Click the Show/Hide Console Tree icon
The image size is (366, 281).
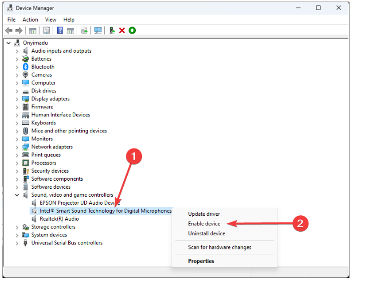(x=33, y=31)
